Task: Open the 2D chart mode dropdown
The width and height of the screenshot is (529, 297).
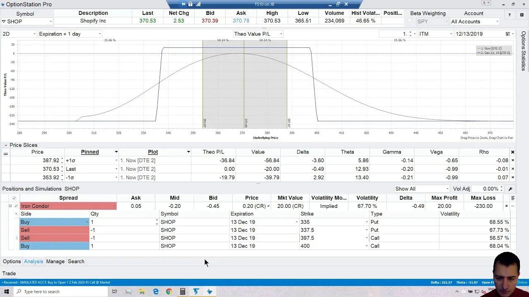Action: pos(34,34)
